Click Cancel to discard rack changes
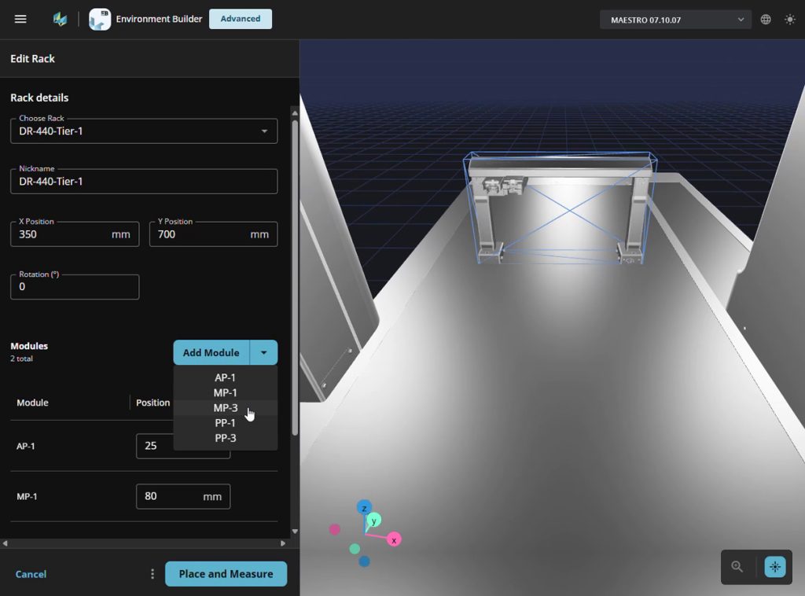Viewport: 805px width, 596px height. [x=31, y=574]
